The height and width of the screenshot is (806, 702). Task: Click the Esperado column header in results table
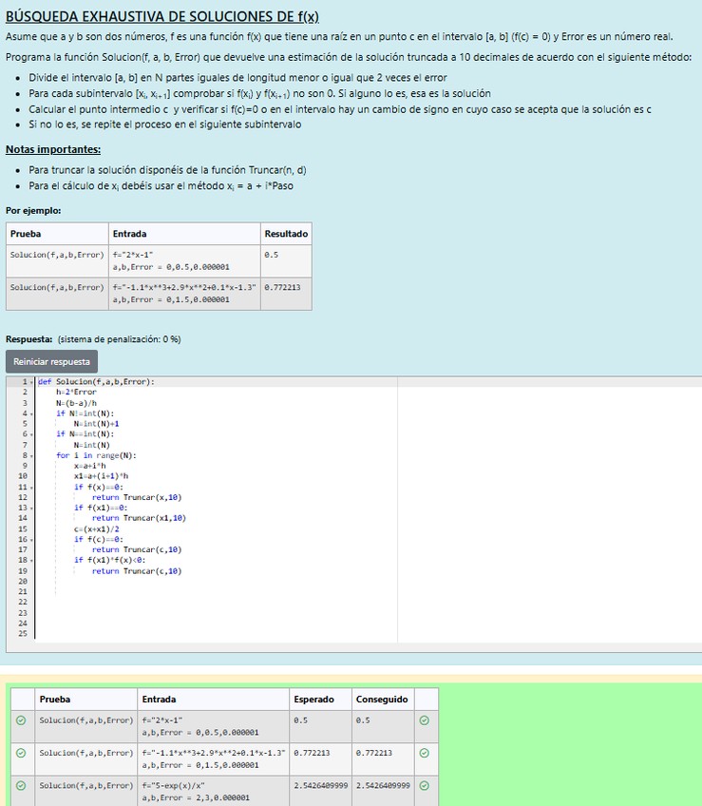(313, 700)
